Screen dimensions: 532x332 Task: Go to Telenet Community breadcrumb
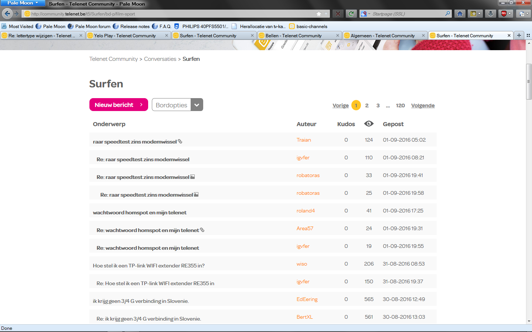click(113, 59)
